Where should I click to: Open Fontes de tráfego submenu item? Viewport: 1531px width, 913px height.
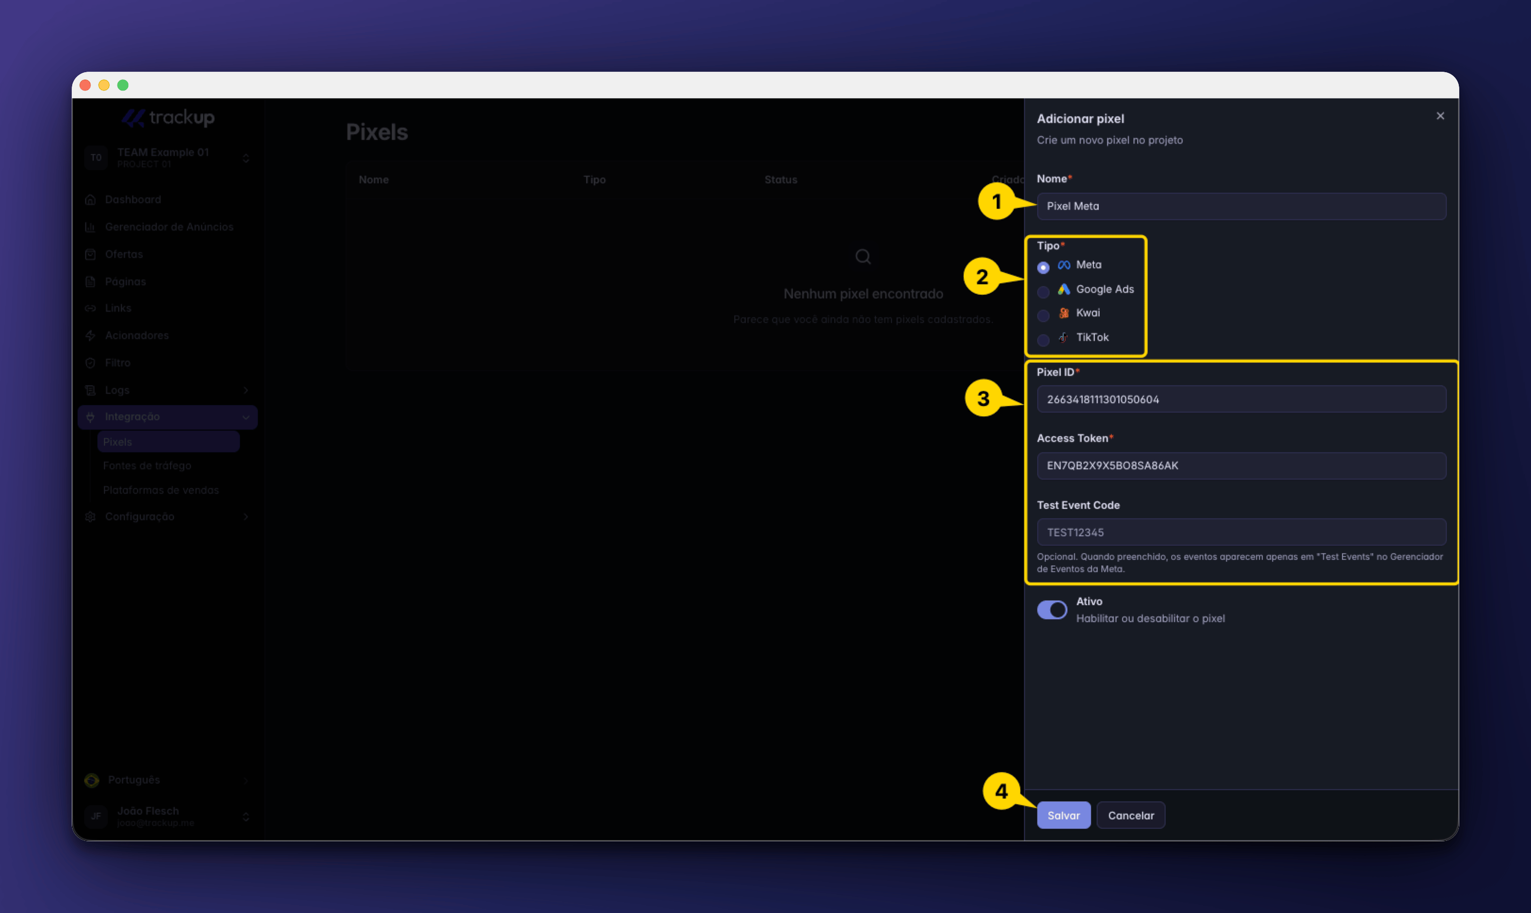tap(168, 466)
